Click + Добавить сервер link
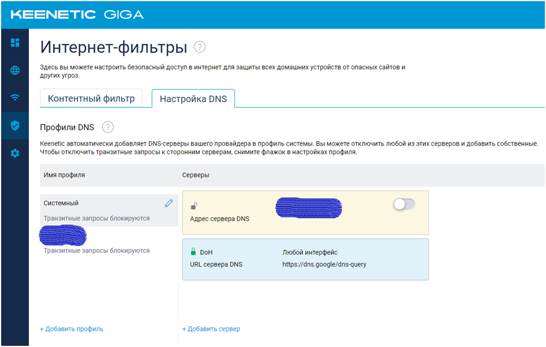Screen dimensions: 546x347 click(211, 329)
